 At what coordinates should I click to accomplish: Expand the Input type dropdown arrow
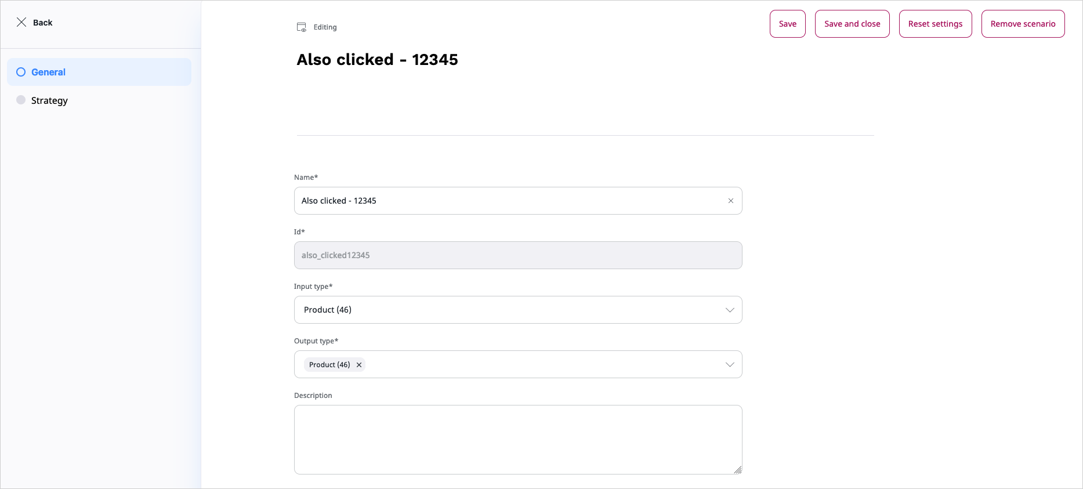coord(730,310)
